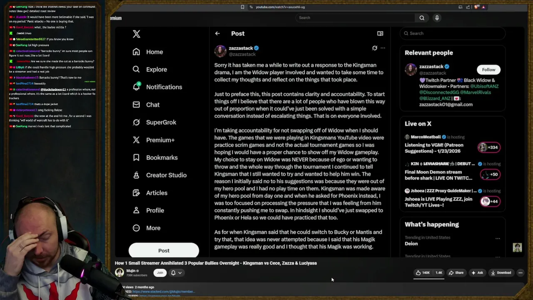Click the small avatar beside trending list
This screenshot has height=300, width=533.
517,247
